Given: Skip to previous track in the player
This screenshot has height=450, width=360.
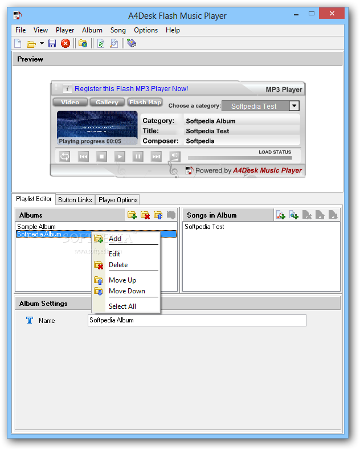Looking at the screenshot, I should 83,157.
